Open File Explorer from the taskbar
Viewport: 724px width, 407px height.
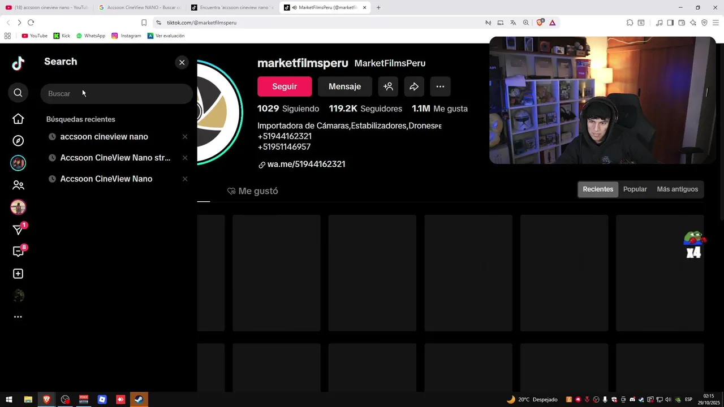(28, 400)
